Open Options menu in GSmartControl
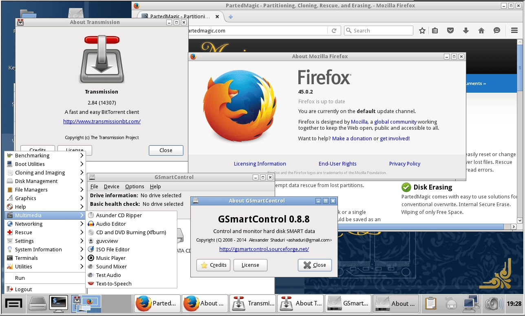This screenshot has height=316, width=525. (x=135, y=186)
